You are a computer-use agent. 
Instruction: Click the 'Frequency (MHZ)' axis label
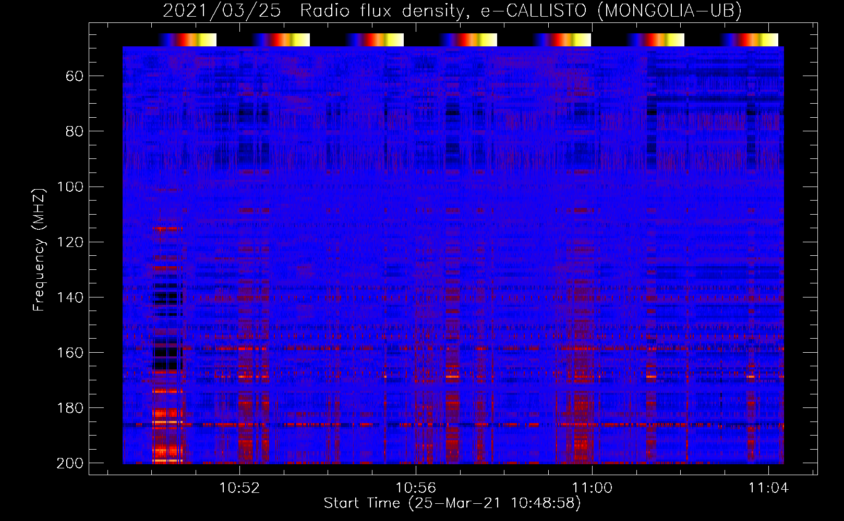tap(39, 250)
